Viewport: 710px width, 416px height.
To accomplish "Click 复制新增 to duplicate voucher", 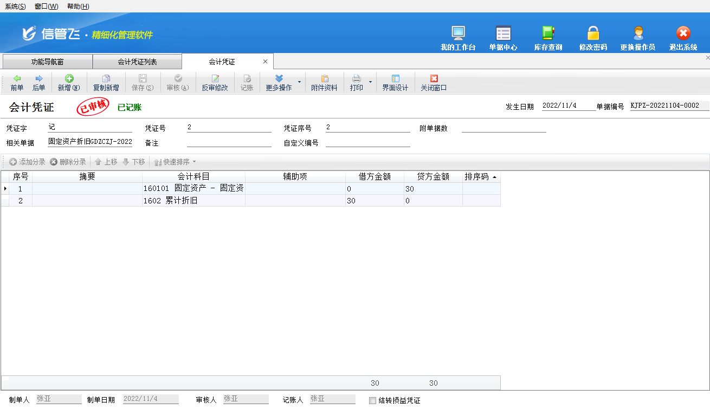I will point(106,83).
